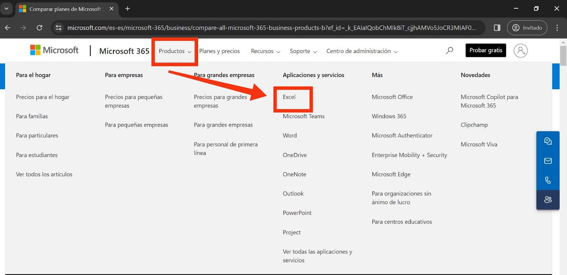Image resolution: width=567 pixels, height=275 pixels.
Task: Open Para organizaciones sin ánimo de lucro
Action: [401, 198]
